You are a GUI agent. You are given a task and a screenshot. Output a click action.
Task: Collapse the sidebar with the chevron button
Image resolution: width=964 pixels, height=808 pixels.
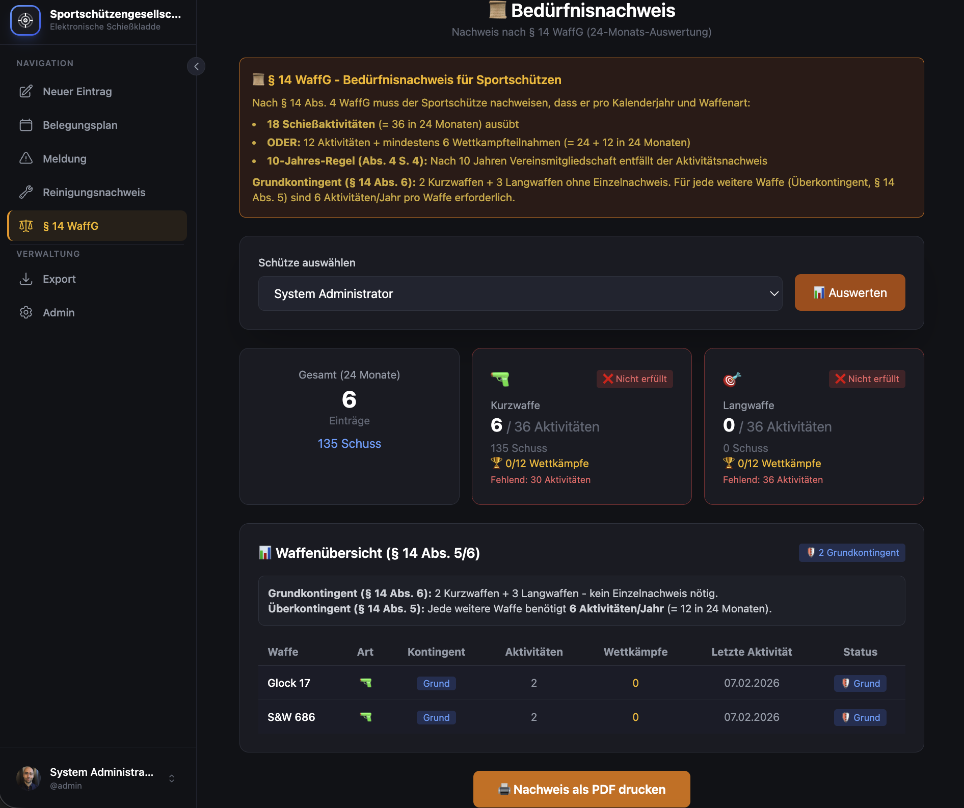[x=196, y=66]
